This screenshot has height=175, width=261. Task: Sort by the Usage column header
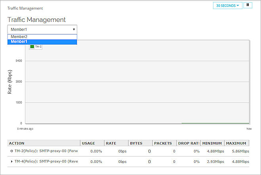click(89, 143)
